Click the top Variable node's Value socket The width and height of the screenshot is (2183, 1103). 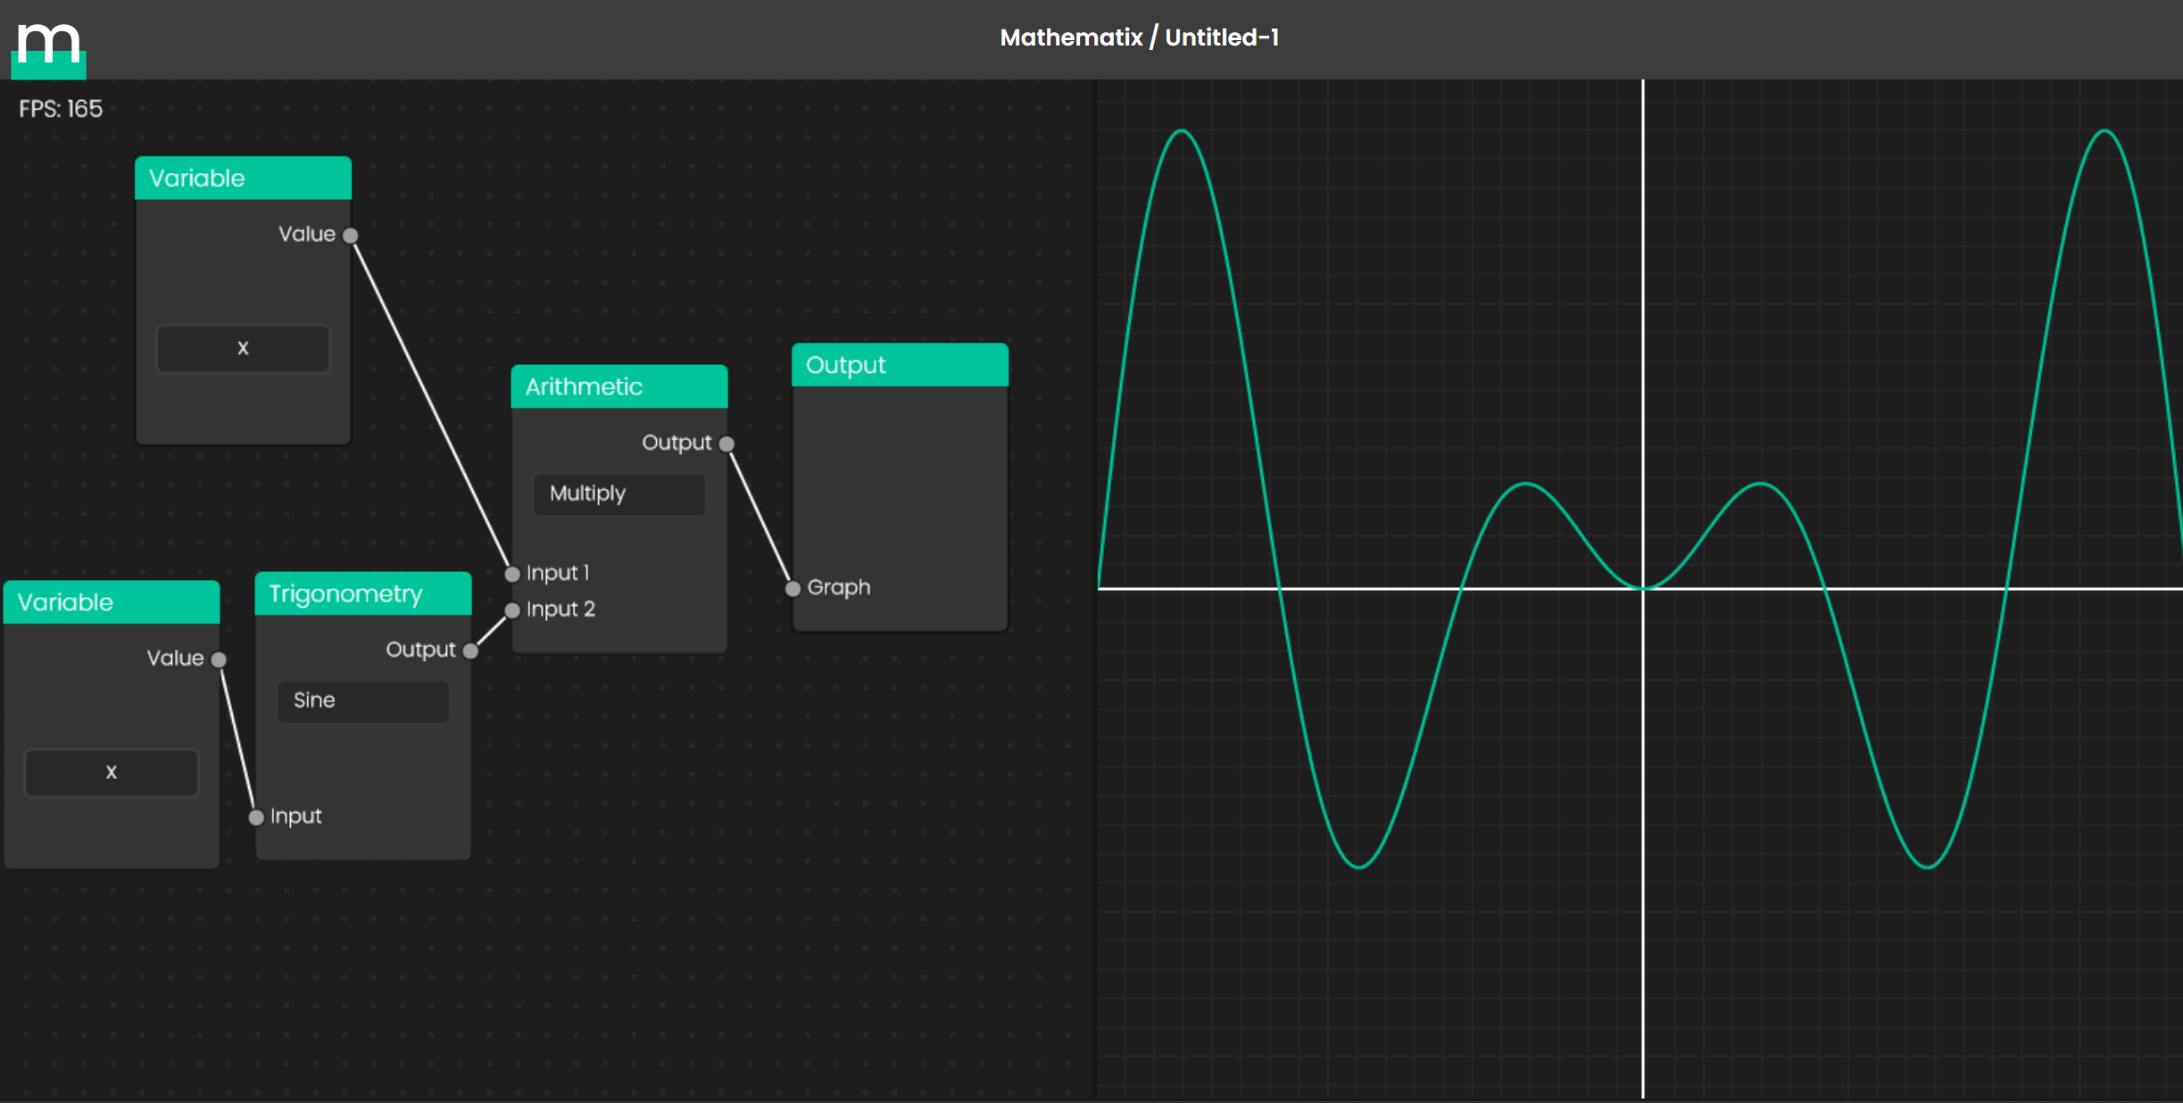point(351,236)
